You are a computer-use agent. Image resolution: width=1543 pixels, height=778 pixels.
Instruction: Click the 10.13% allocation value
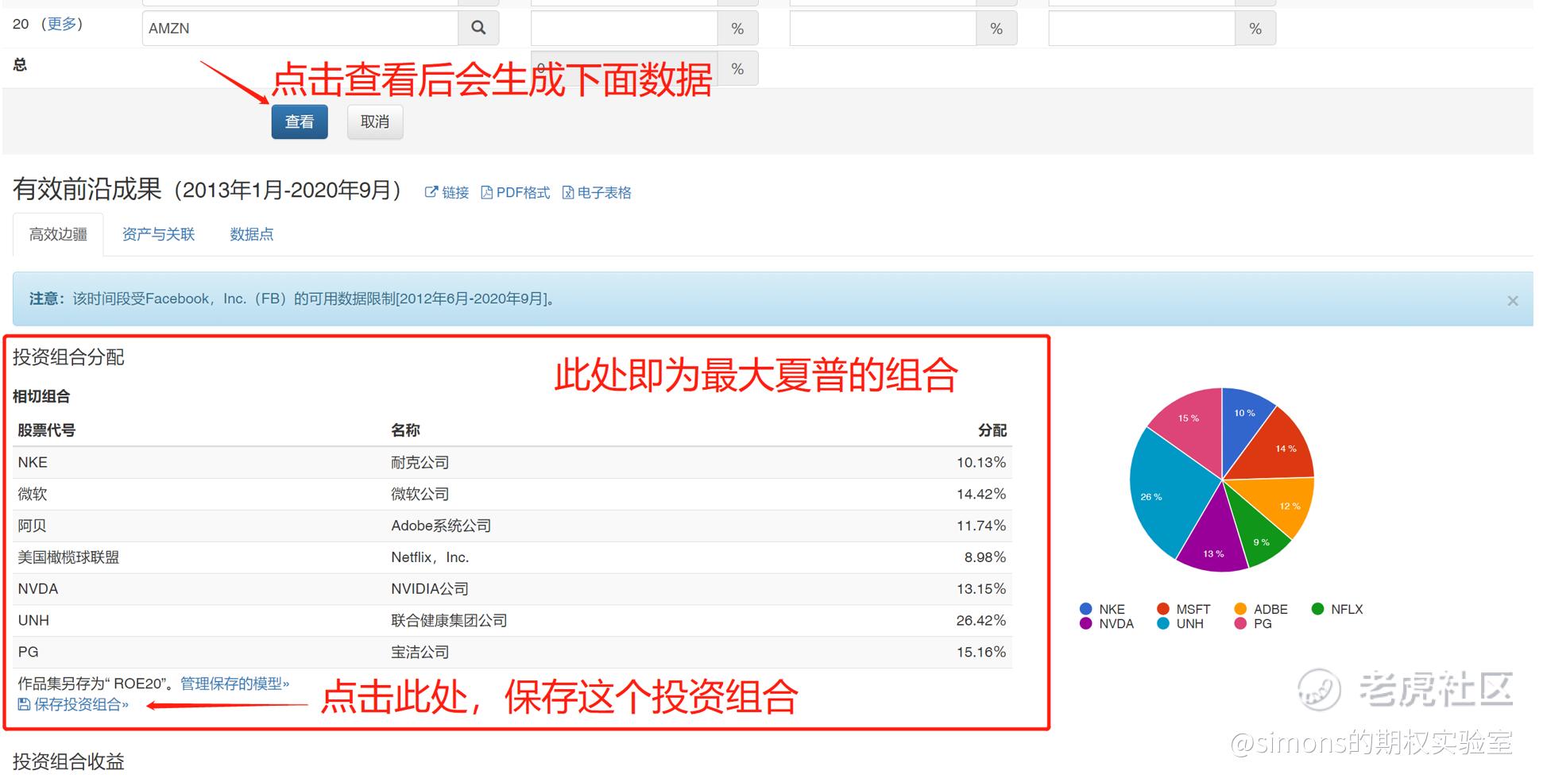(981, 462)
